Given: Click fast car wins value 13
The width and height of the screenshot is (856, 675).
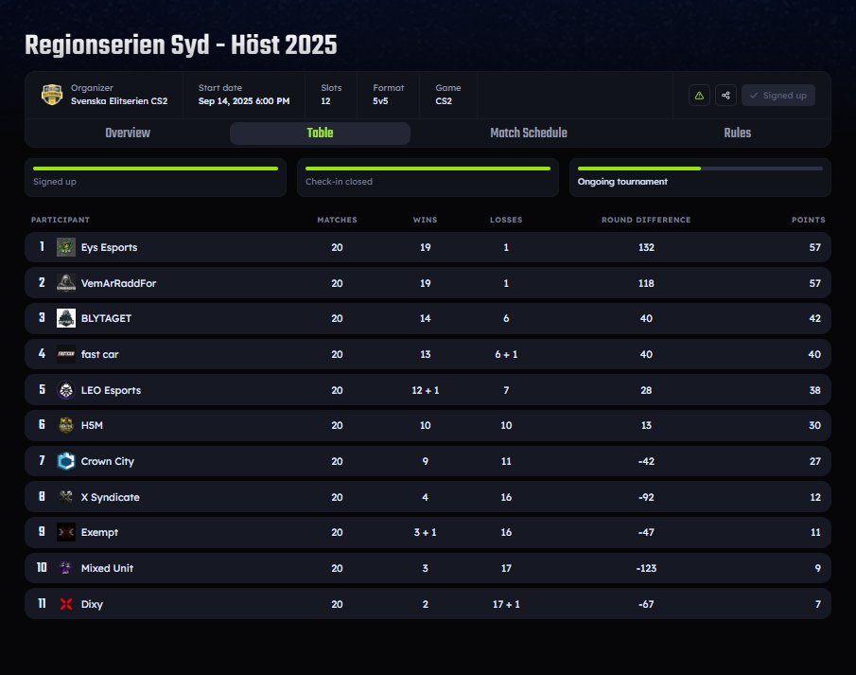Looking at the screenshot, I should pyautogui.click(x=425, y=354).
